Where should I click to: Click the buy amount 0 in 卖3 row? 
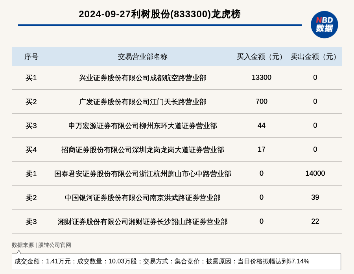[x=262, y=221]
